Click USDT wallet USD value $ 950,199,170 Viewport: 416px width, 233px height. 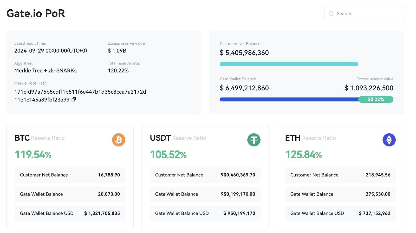(x=239, y=213)
